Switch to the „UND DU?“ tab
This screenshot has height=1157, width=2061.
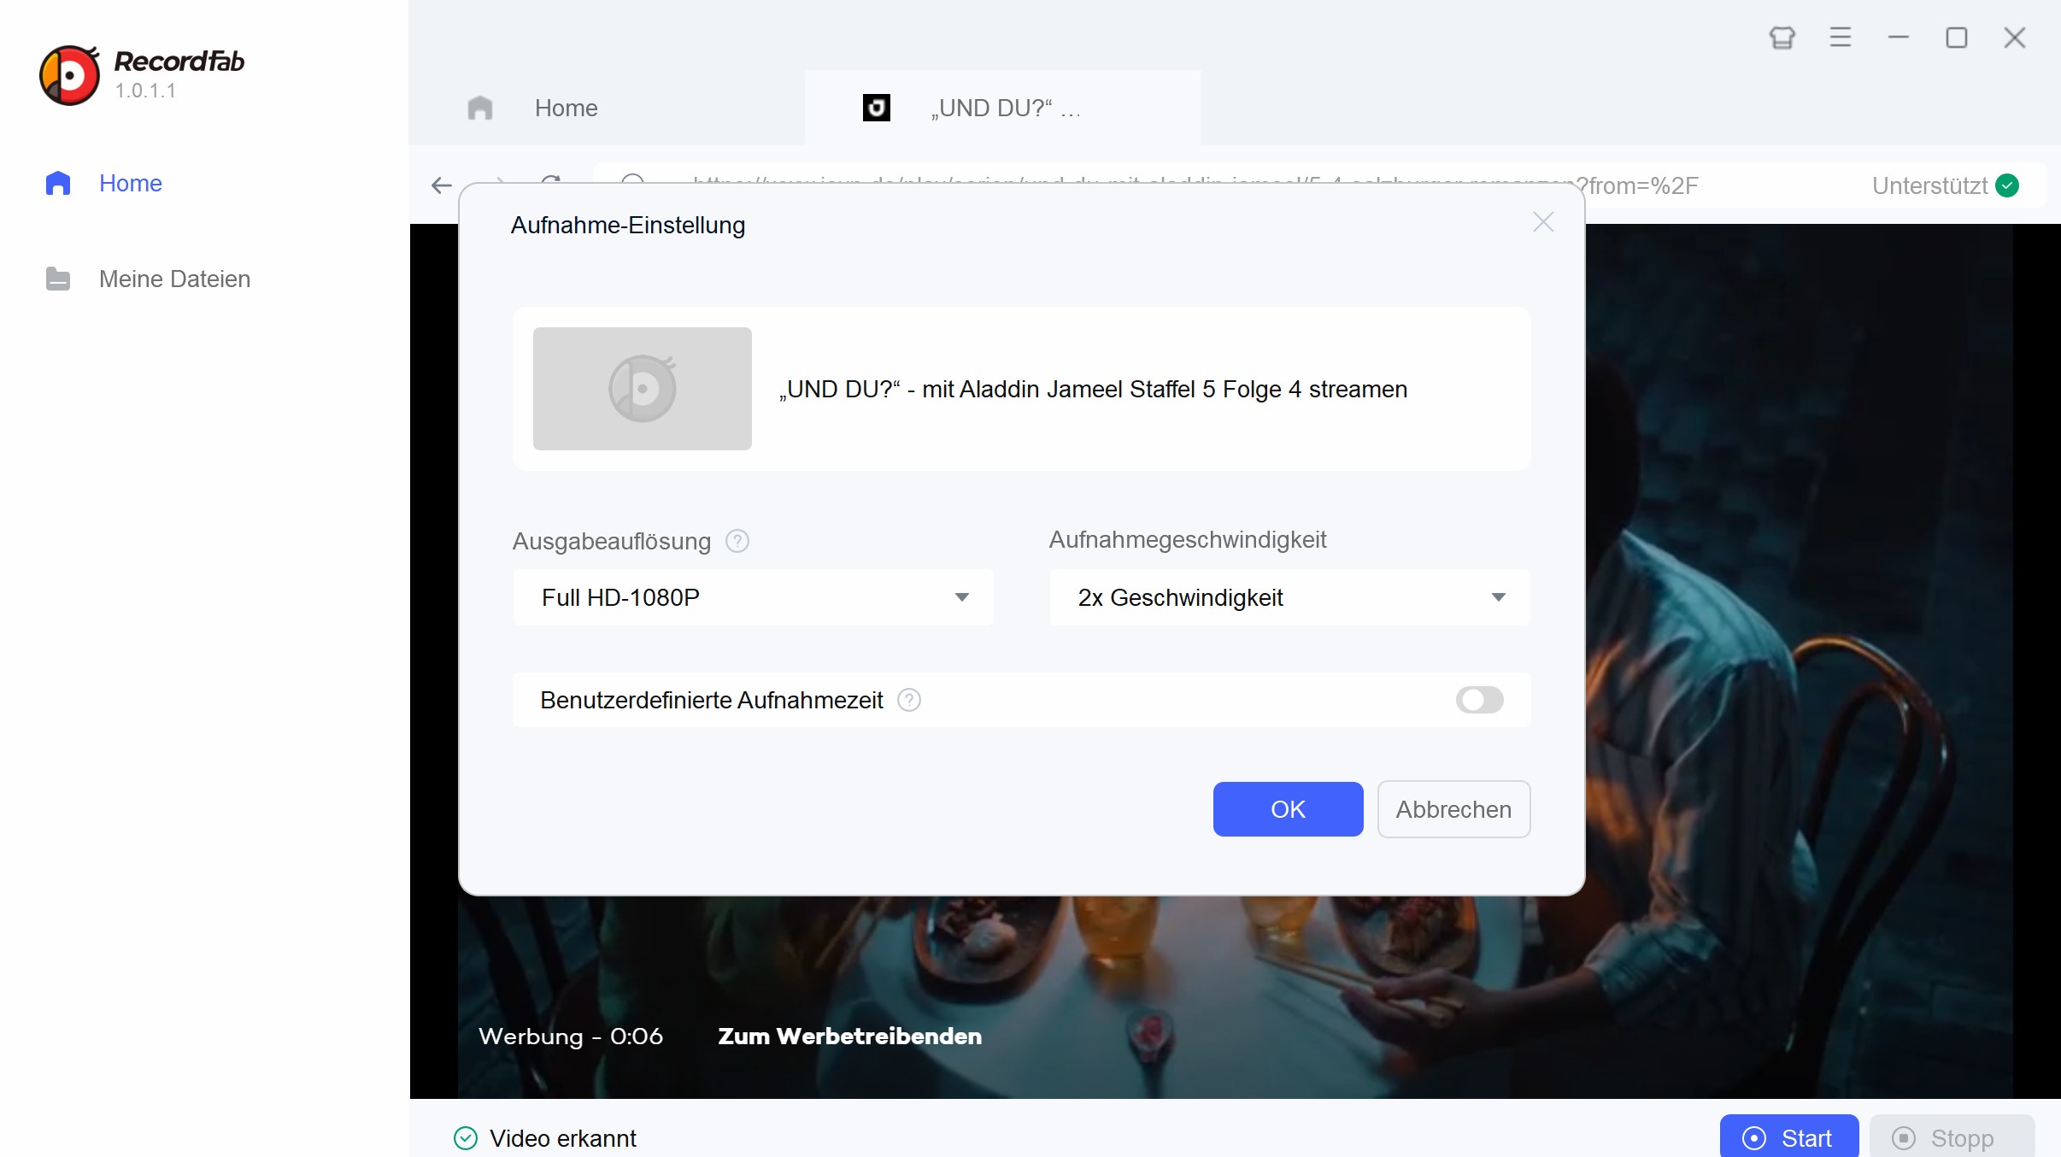click(1003, 108)
